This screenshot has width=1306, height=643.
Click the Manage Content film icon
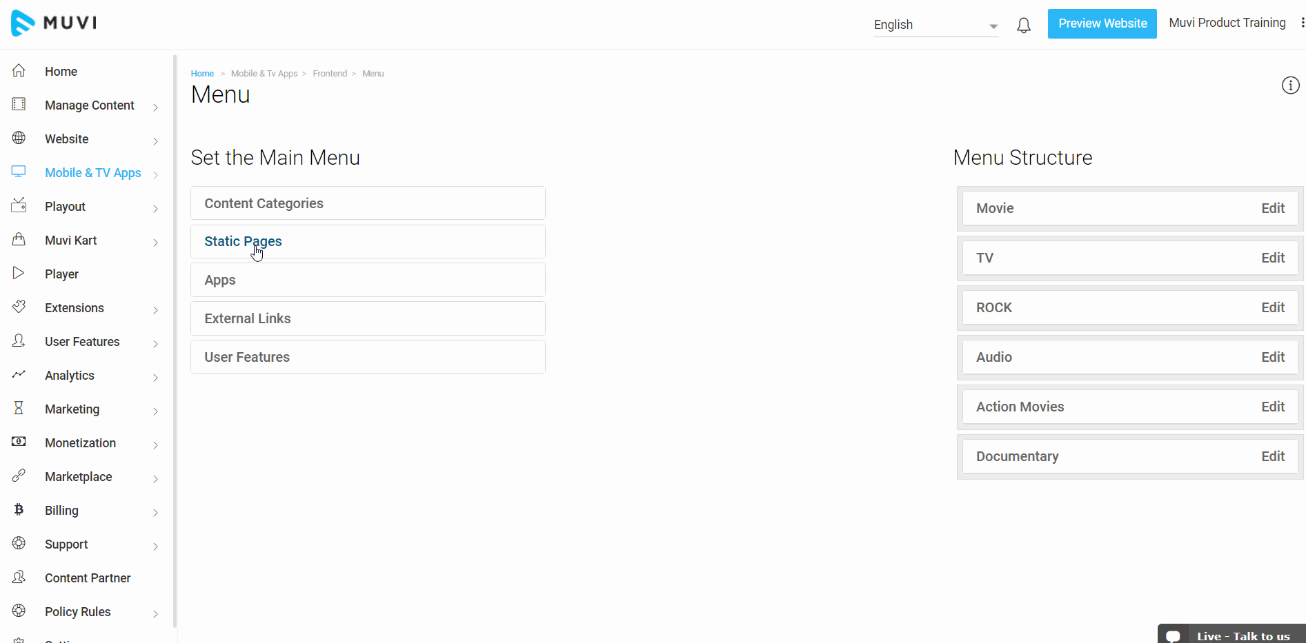(x=19, y=104)
